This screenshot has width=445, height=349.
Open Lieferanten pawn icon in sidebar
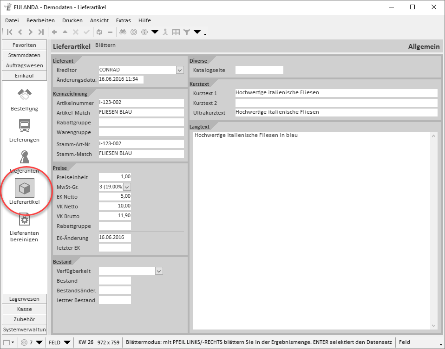[x=25, y=157]
